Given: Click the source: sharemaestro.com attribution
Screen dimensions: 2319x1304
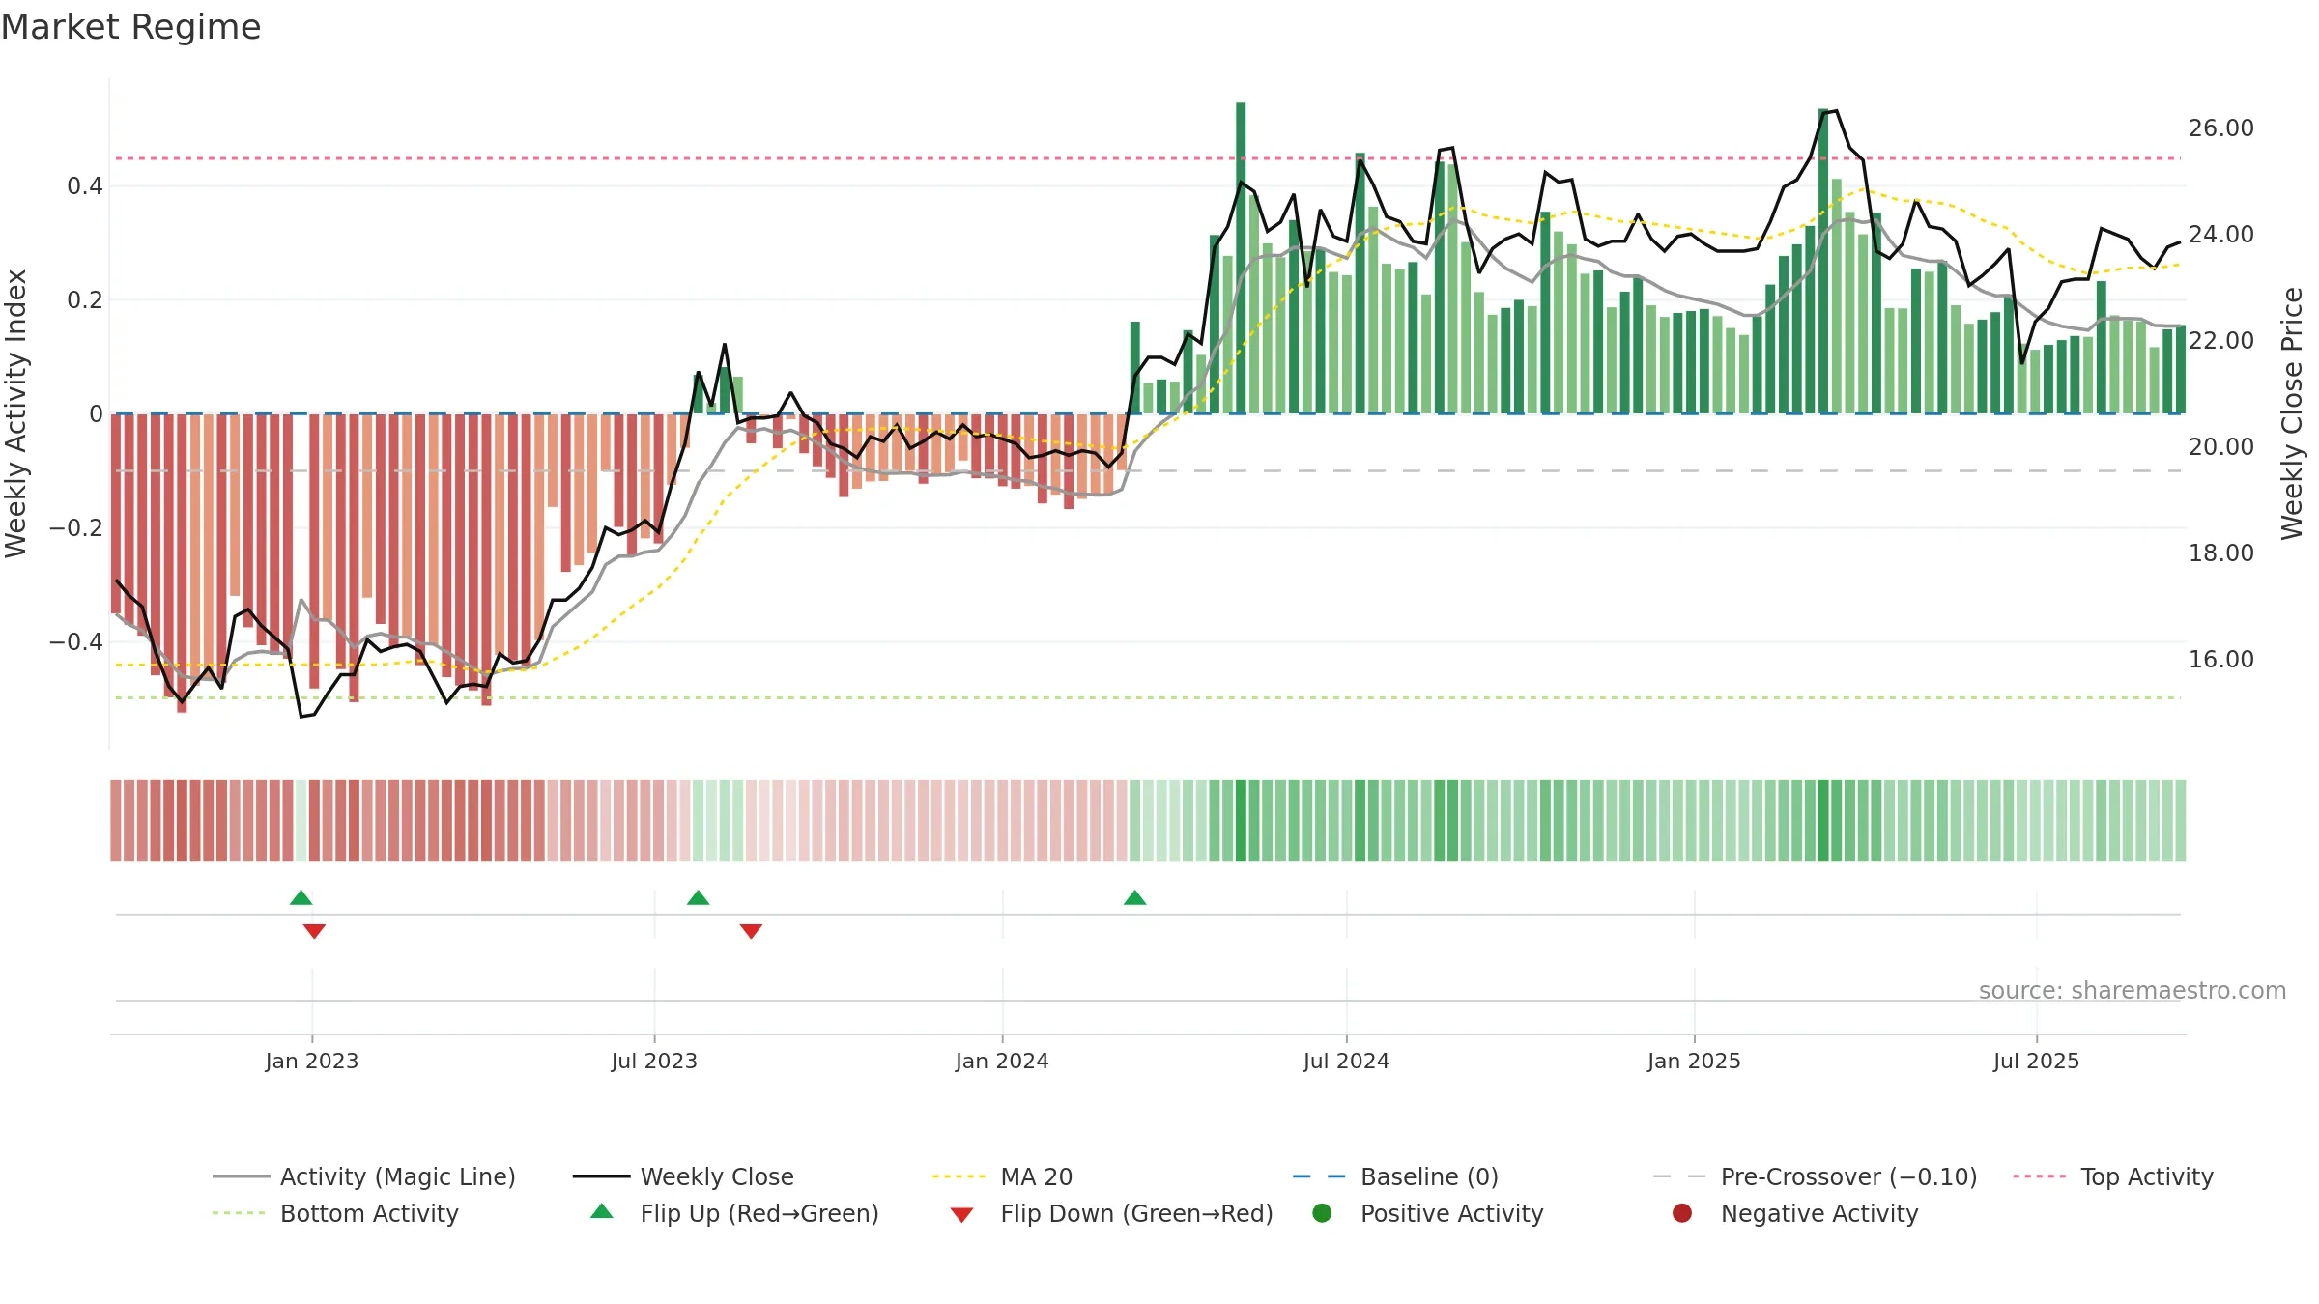Looking at the screenshot, I should pyautogui.click(x=2133, y=991).
